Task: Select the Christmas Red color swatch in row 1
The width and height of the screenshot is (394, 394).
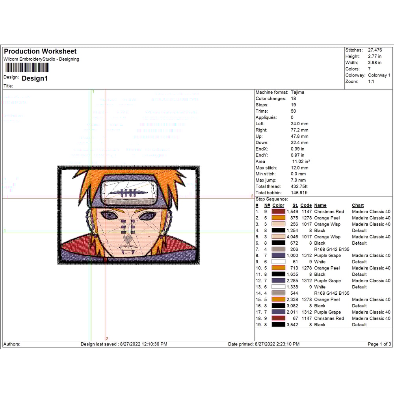Action: point(278,212)
